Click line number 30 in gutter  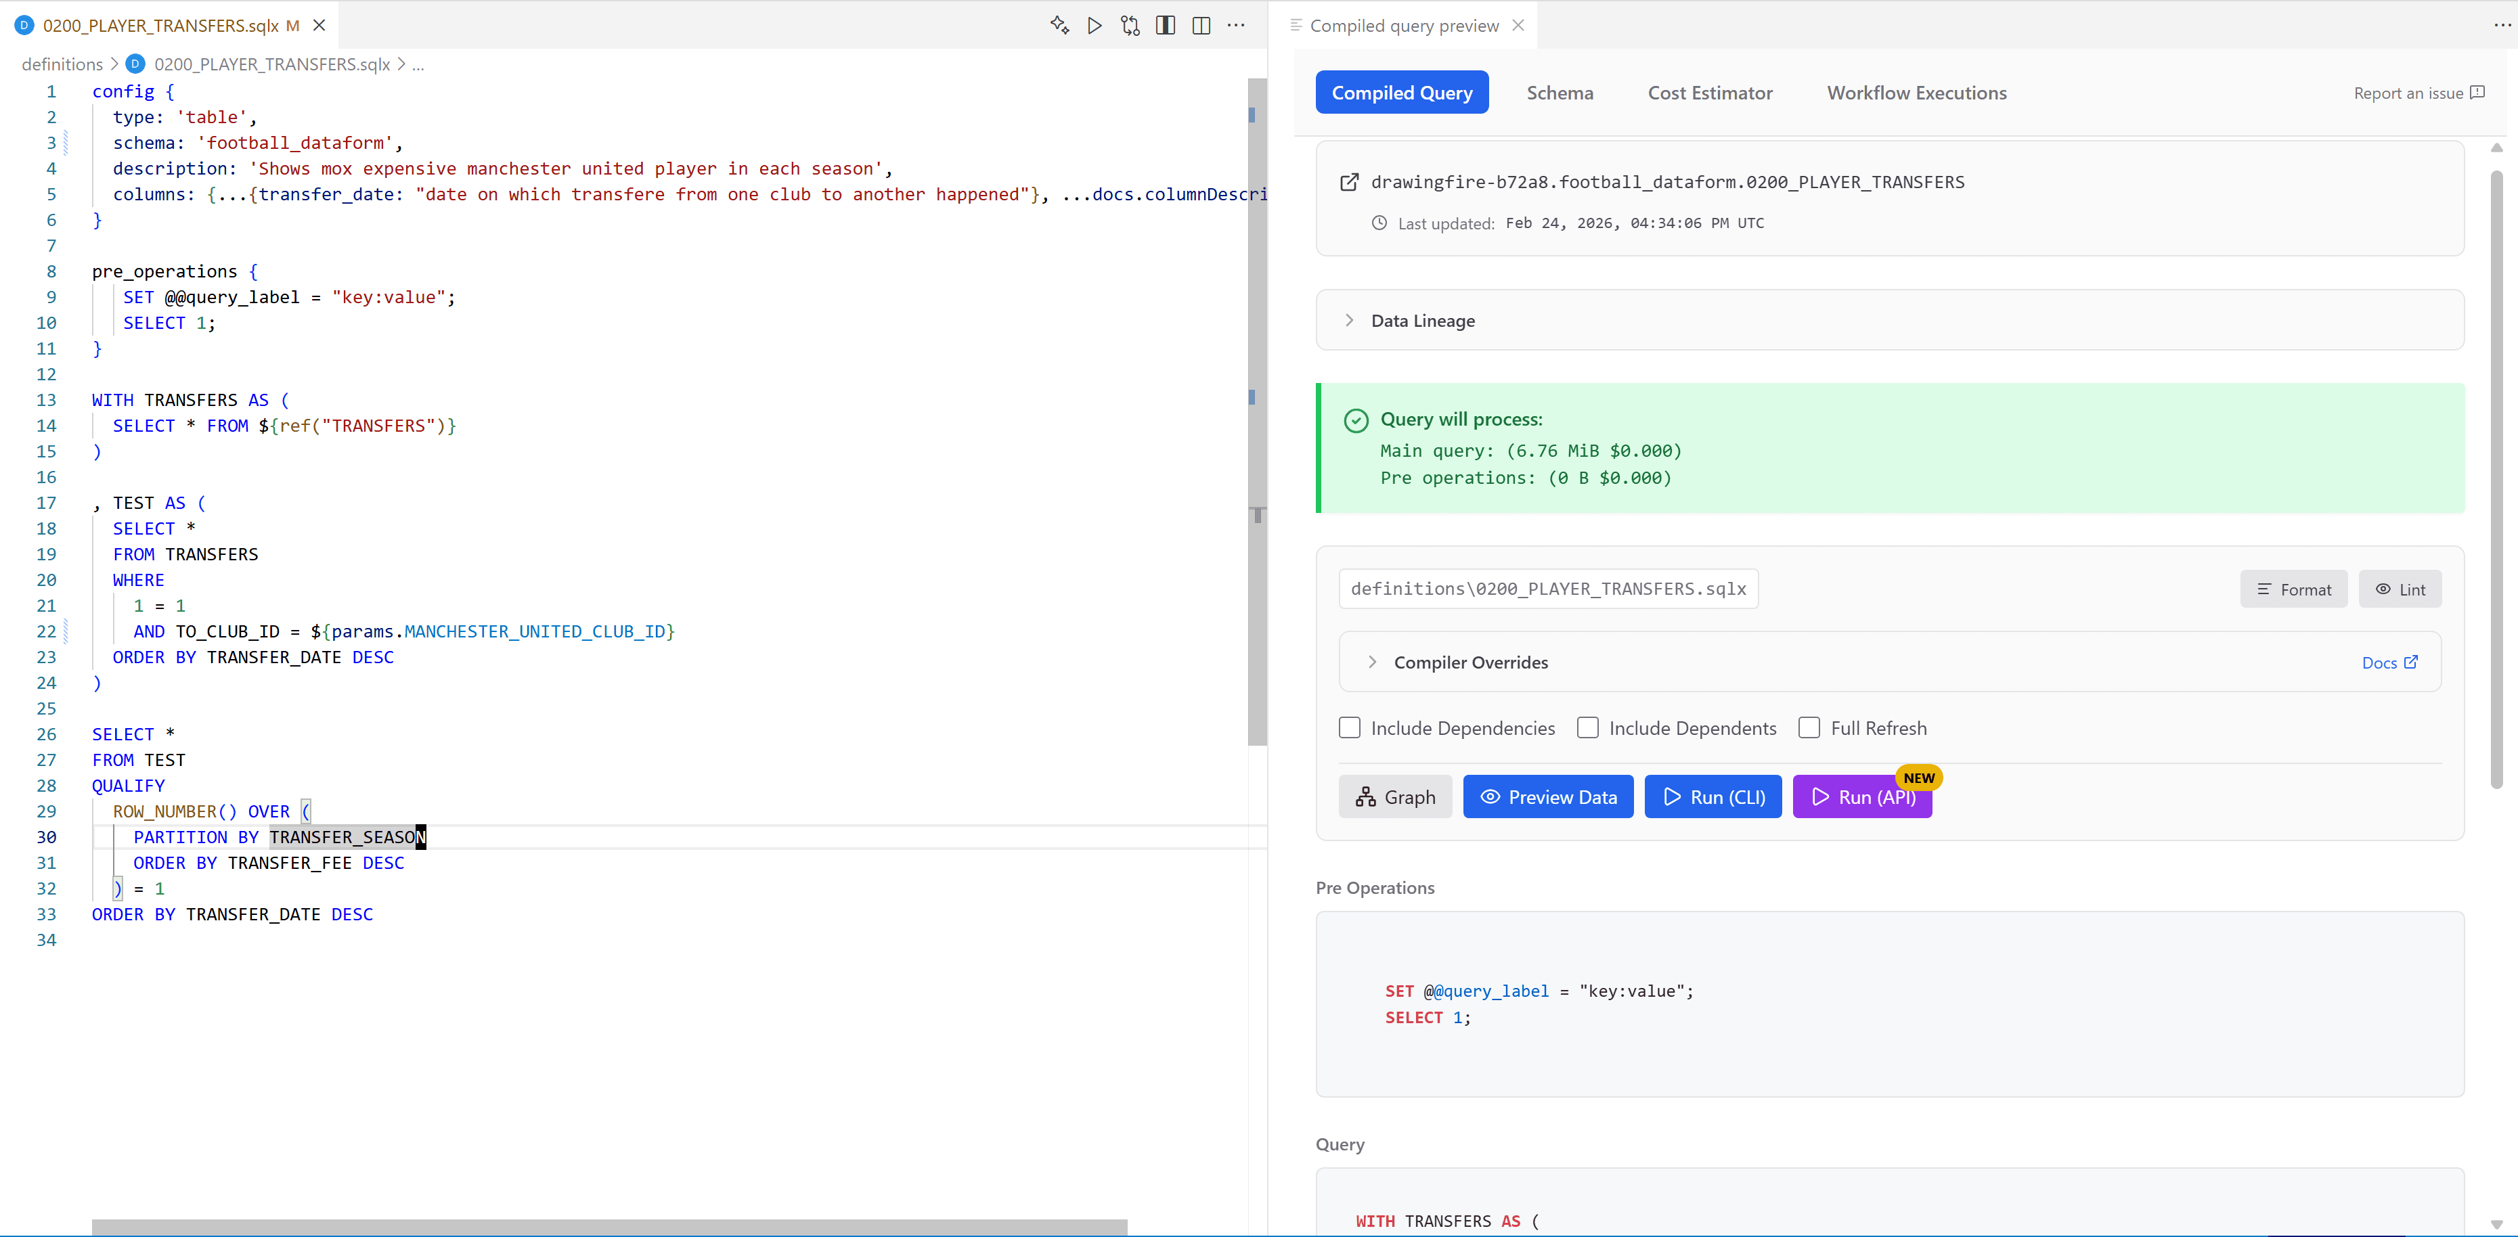click(46, 837)
